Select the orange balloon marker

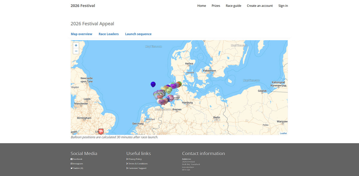pos(179,84)
